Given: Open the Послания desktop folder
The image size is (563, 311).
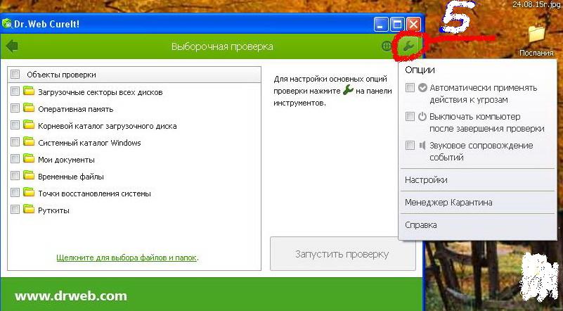Looking at the screenshot, I should click(x=537, y=40).
